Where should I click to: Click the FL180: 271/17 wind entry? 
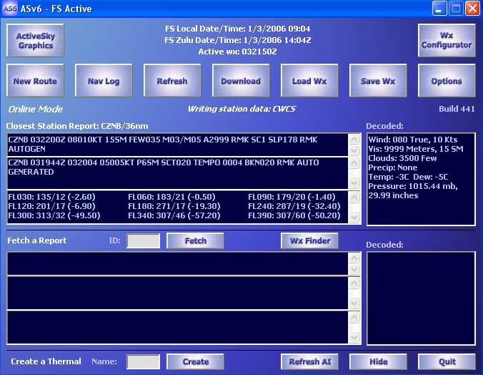click(174, 206)
